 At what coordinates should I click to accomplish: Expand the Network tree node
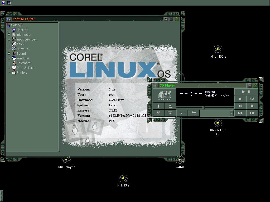pyautogui.click(x=9, y=49)
